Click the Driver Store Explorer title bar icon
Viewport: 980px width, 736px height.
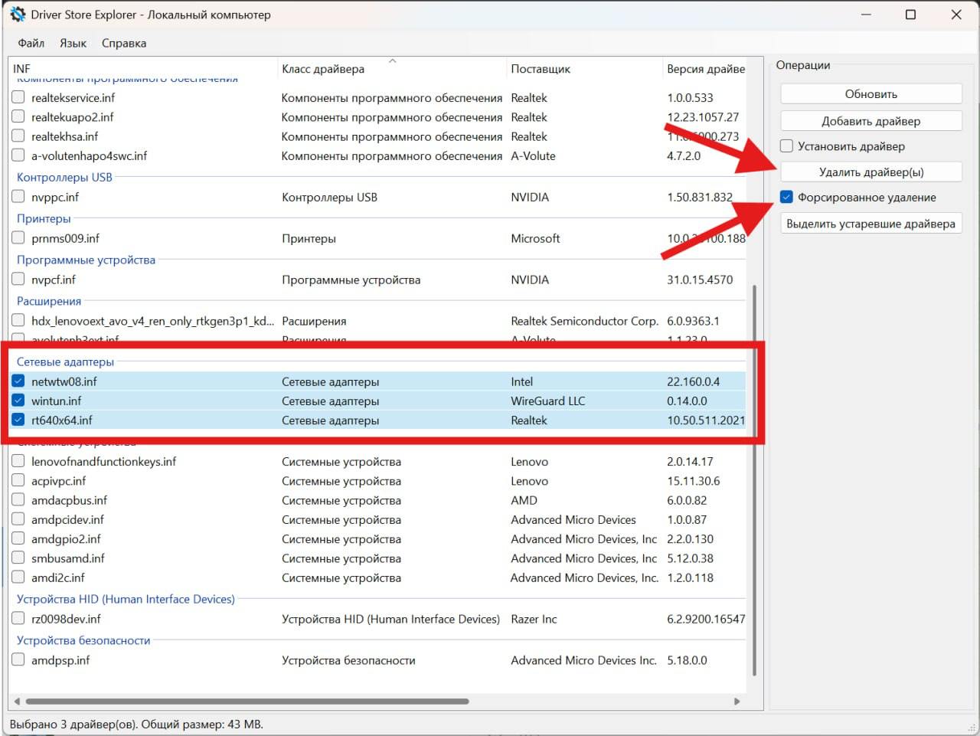[x=18, y=15]
